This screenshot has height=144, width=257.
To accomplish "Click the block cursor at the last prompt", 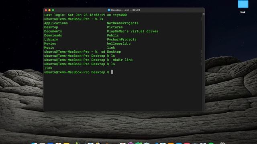I will point(112,72).
